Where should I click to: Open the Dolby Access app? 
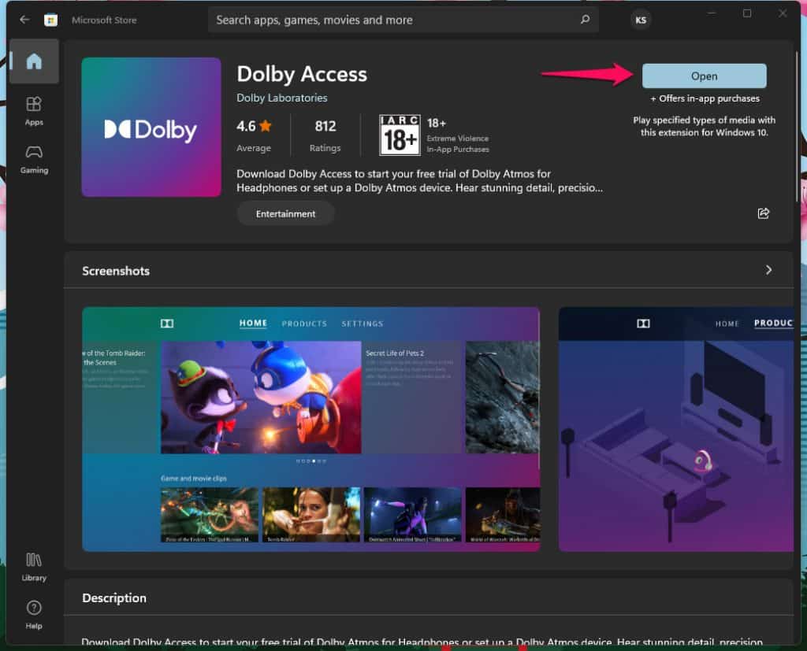click(704, 76)
